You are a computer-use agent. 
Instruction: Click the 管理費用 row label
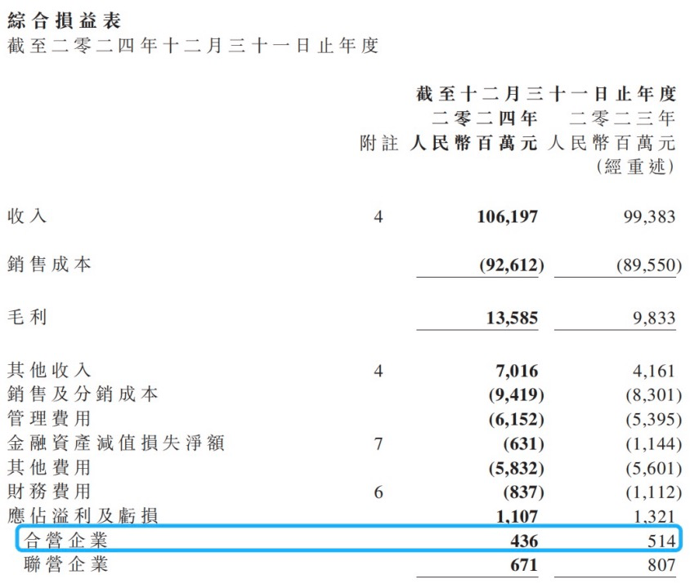click(x=49, y=420)
